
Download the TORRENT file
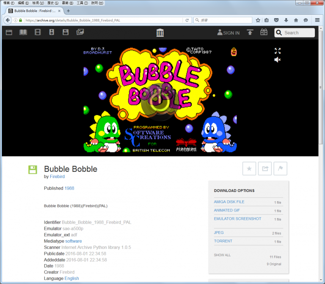tap(223, 241)
